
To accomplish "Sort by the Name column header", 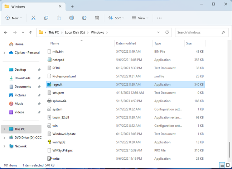I will pyautogui.click(x=54, y=43).
